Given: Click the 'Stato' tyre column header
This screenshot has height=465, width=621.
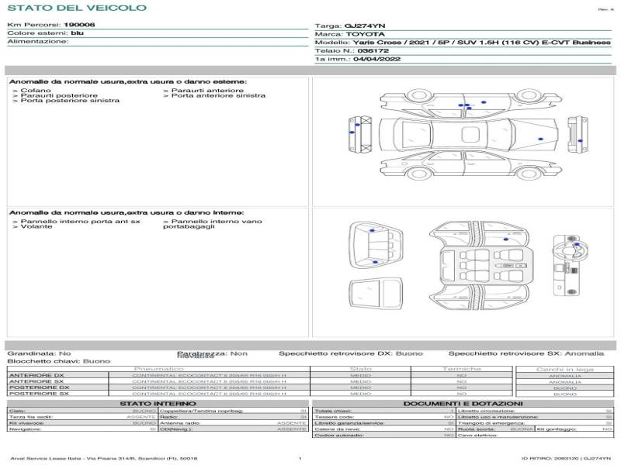Looking at the screenshot, I should coord(361,369).
